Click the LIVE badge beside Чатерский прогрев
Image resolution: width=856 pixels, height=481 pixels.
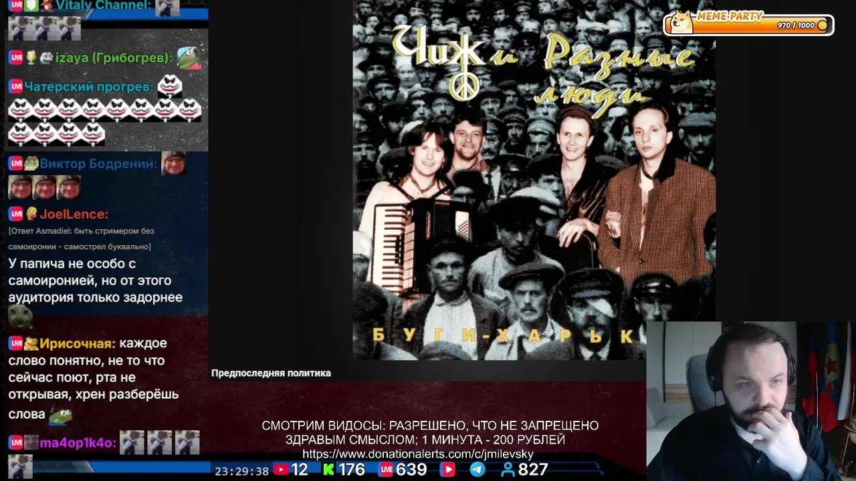coord(16,87)
